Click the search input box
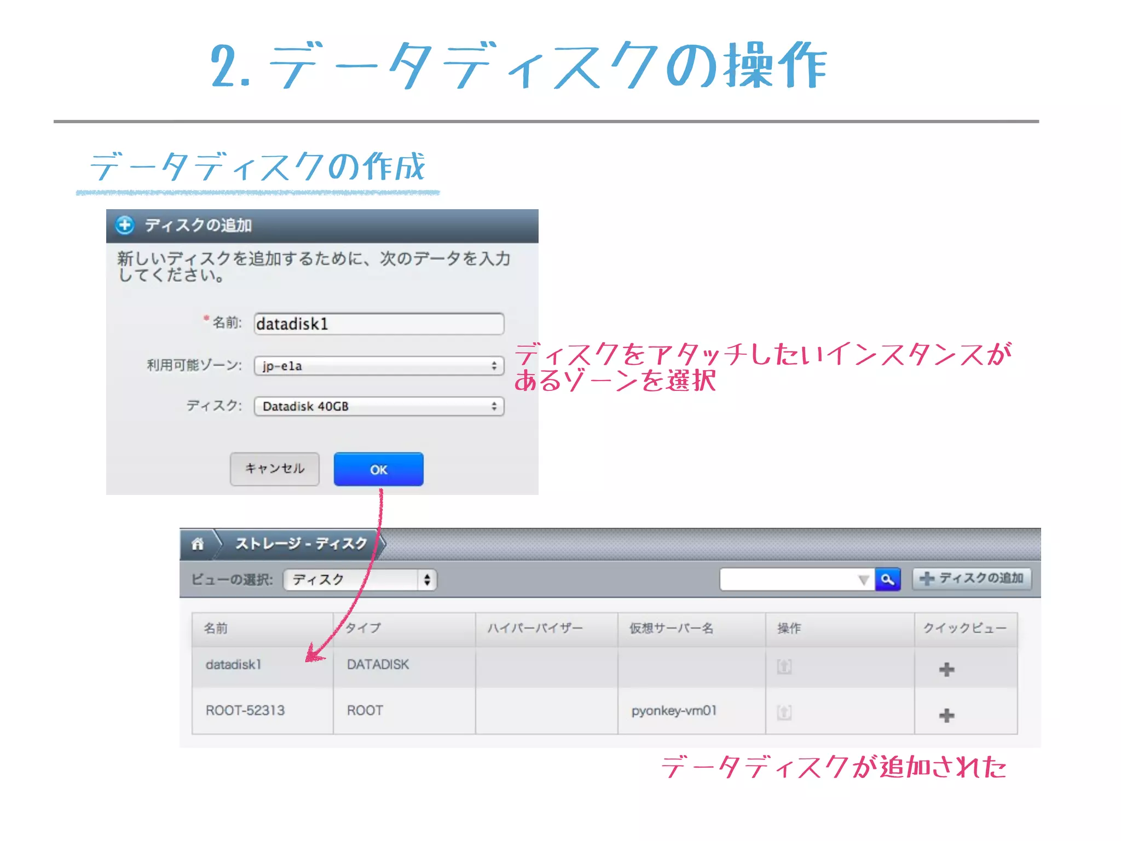Image resolution: width=1121 pixels, height=841 pixels. click(788, 579)
